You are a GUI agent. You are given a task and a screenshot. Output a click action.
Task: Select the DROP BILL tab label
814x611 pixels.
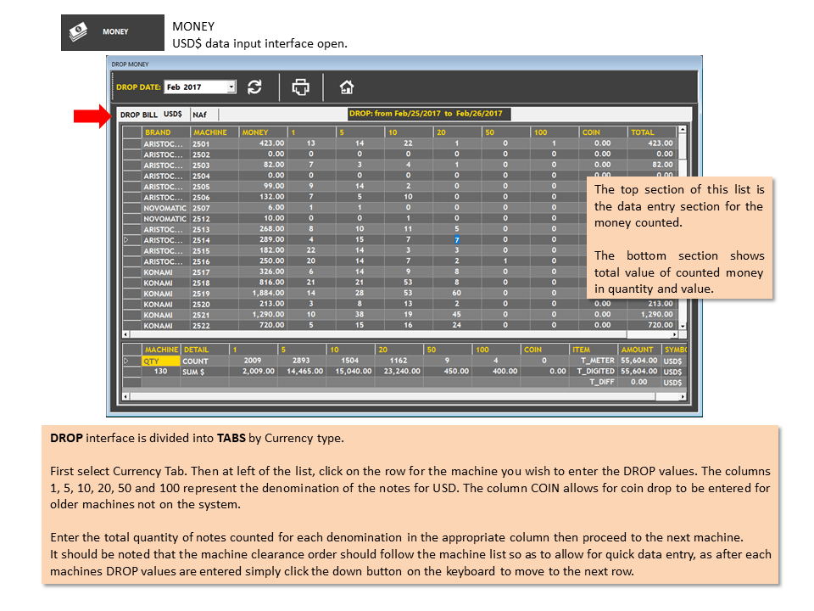tap(138, 115)
